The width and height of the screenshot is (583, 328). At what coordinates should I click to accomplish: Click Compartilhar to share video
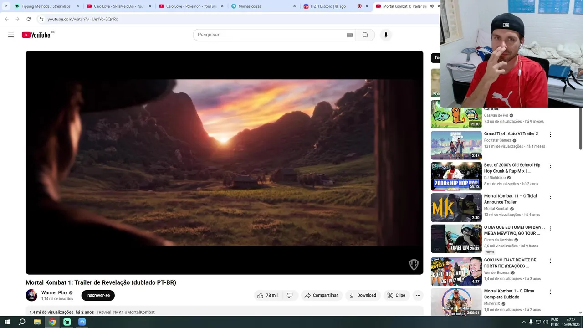click(x=321, y=295)
